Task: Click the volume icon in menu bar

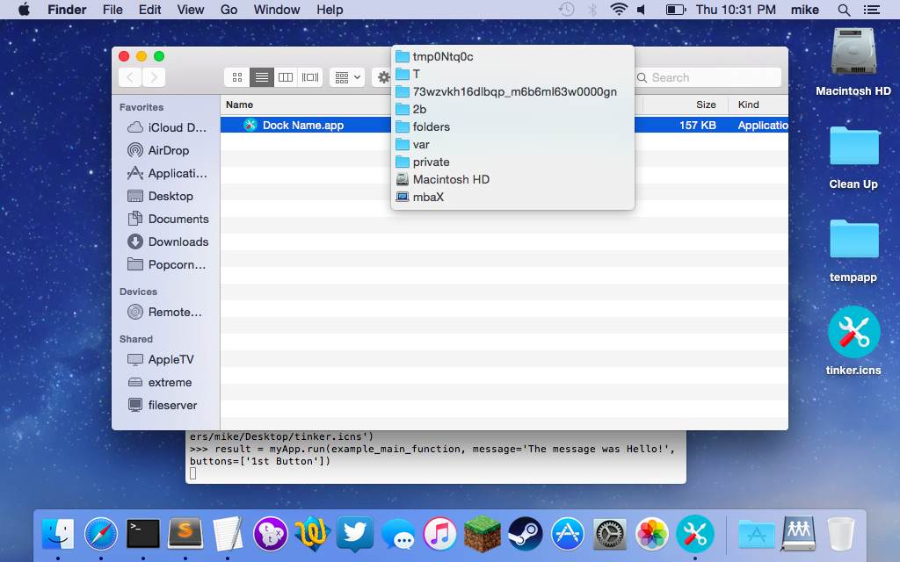Action: tap(642, 10)
